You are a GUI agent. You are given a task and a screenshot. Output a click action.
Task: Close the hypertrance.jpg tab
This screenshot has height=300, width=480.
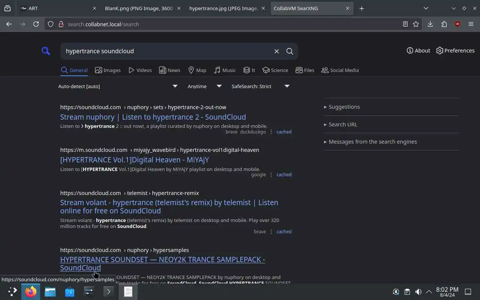click(x=263, y=8)
